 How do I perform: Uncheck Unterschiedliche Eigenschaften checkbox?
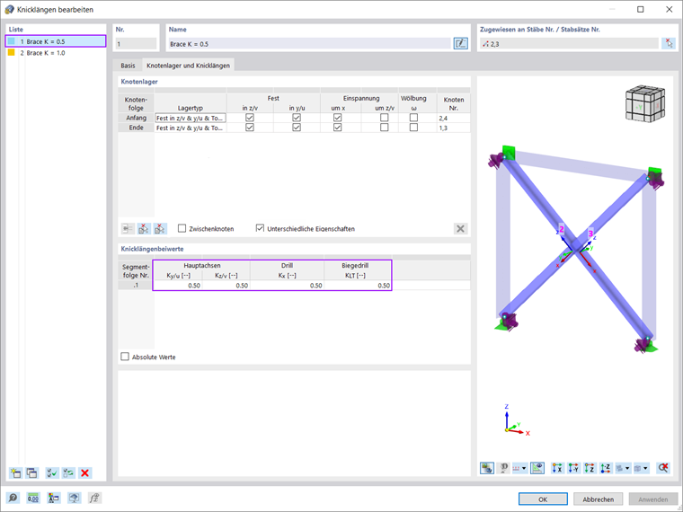260,228
